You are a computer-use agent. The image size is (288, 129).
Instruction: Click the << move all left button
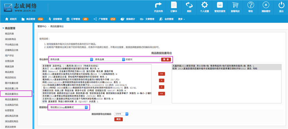[162, 94]
